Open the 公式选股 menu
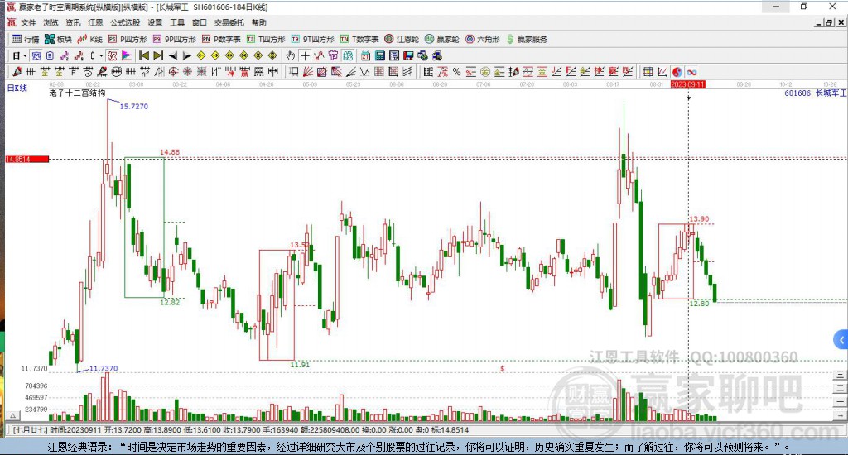Viewport: 848px width, 455px height. 125,22
